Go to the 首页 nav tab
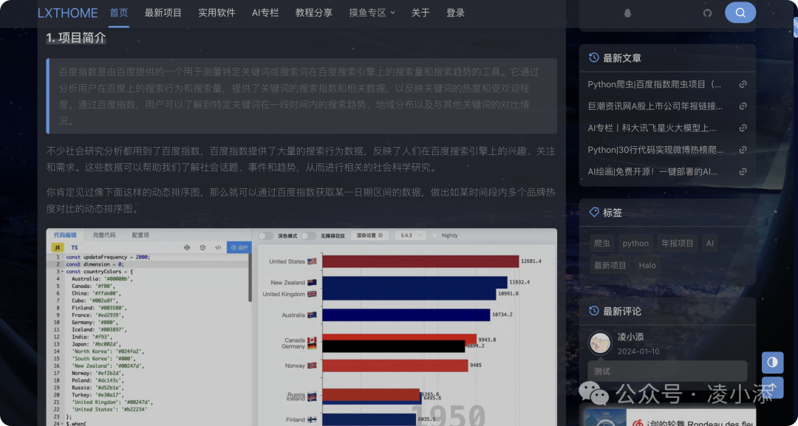This screenshot has width=798, height=426. point(119,13)
